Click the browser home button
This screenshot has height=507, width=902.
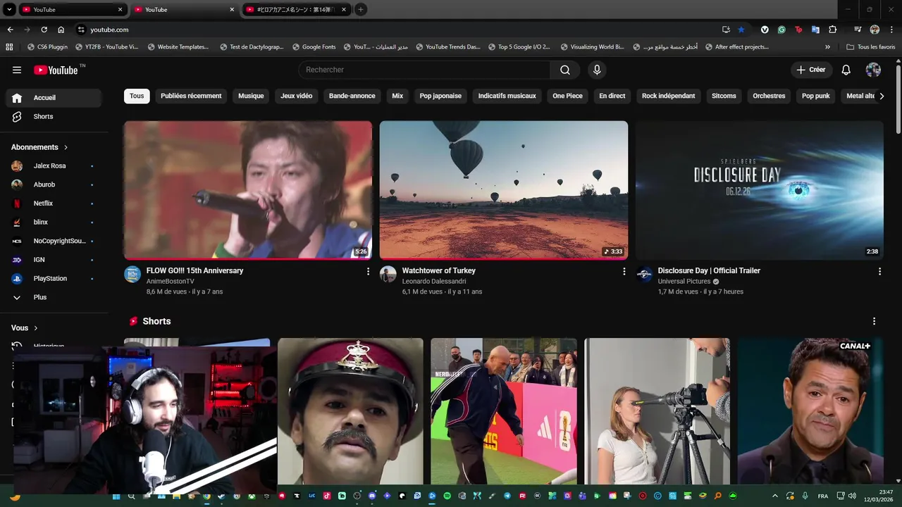(61, 30)
